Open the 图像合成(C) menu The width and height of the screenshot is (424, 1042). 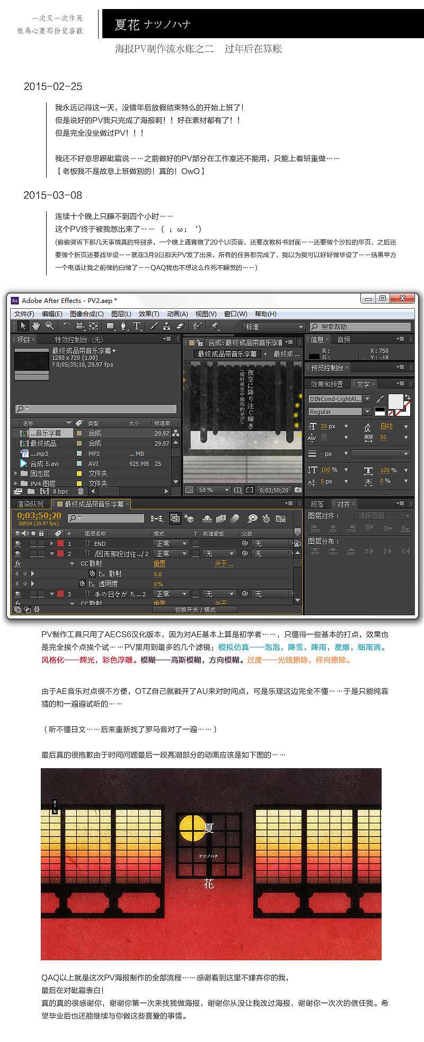[86, 314]
